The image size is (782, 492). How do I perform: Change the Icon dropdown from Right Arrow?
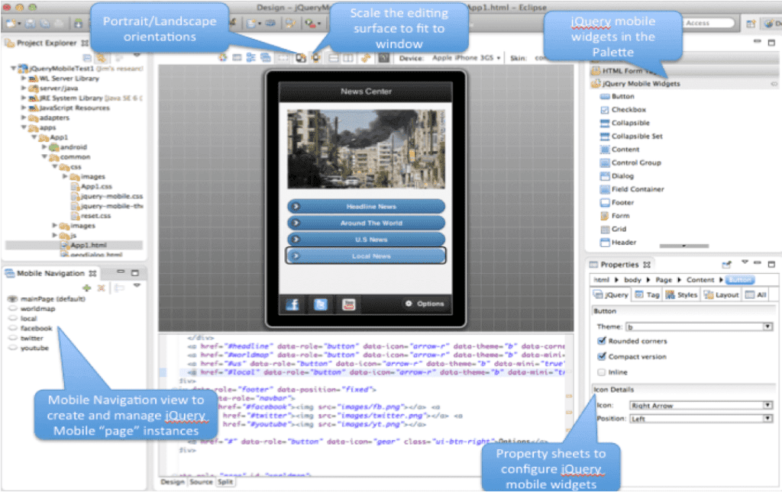point(766,405)
